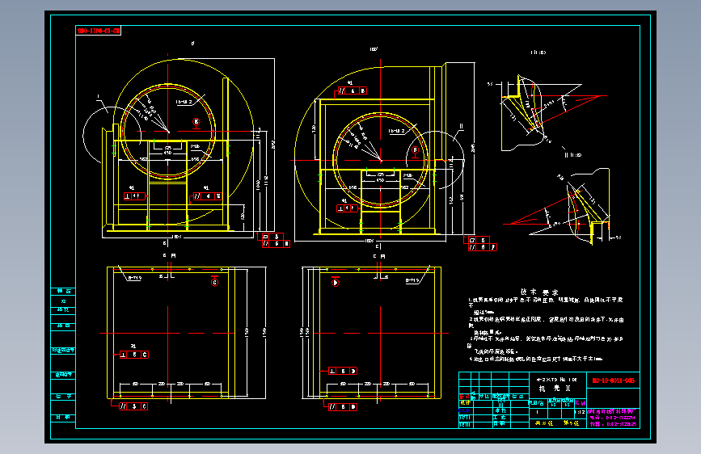701x454 pixels.
Task: Click the blue CAD cell in the title block
Action: click(464, 410)
